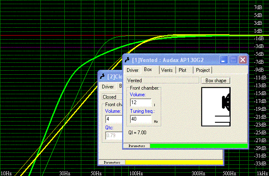Click the Qtc field showing 0.79
The width and height of the screenshot is (269, 176).
[114, 136]
